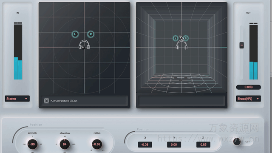Click the elevation knob showing 84

pyautogui.click(x=65, y=144)
